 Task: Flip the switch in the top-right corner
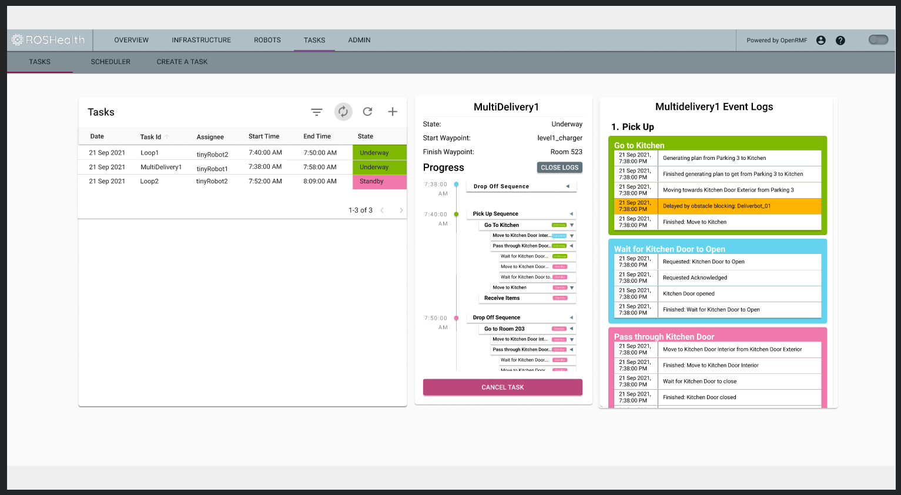(x=878, y=39)
